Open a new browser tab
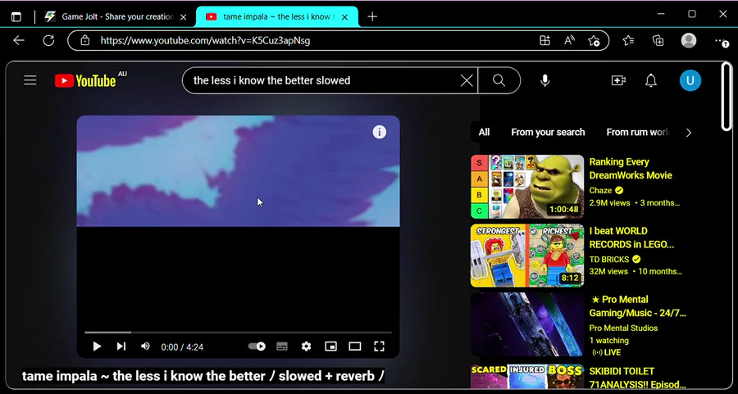Screen dimensions: 738x394 [x=372, y=17]
